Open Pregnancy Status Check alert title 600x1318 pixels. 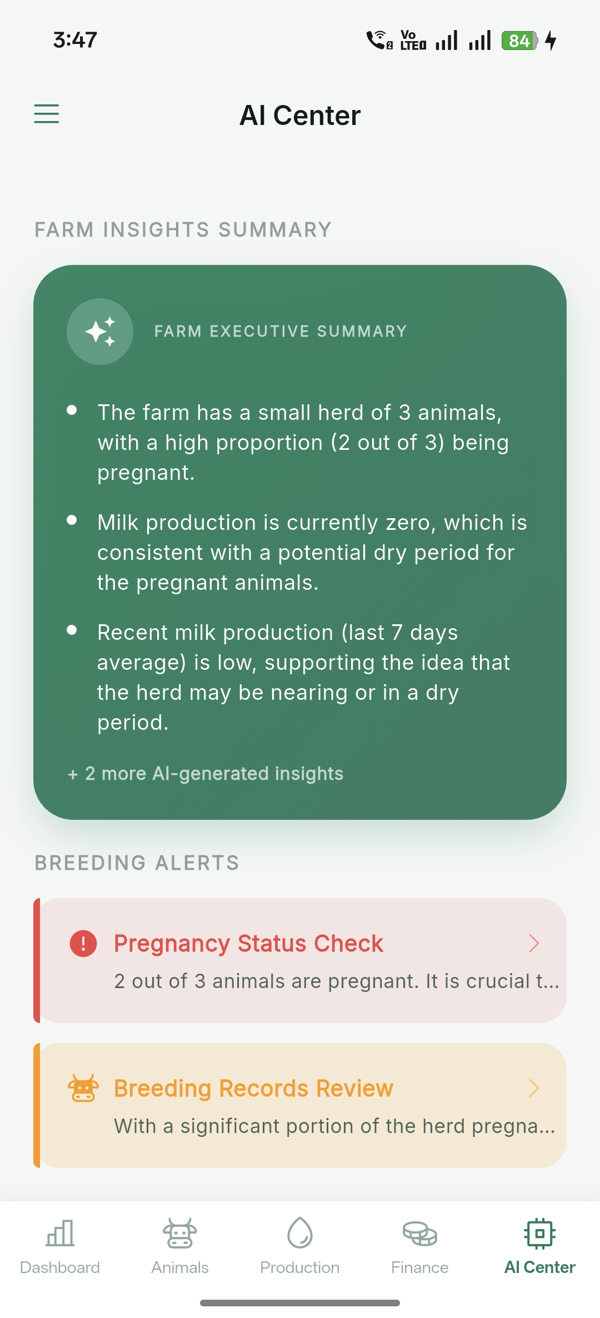[x=248, y=944]
